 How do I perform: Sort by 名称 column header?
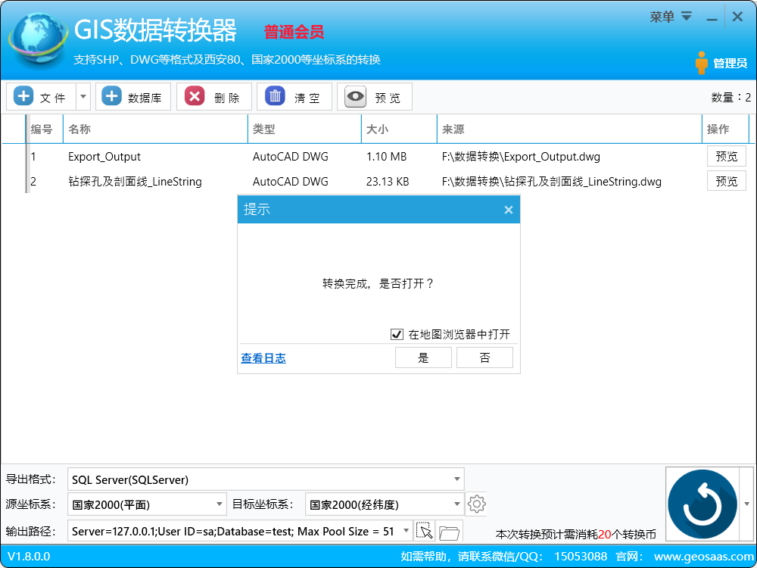coord(155,129)
